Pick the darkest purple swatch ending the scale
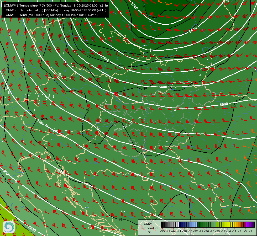The image size is (257, 236). (254, 224)
